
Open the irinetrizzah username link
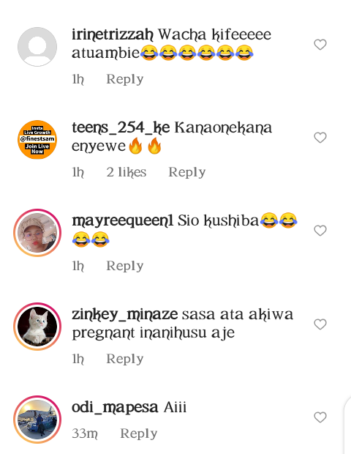click(113, 34)
